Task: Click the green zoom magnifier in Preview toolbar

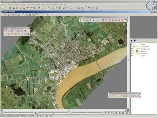Action: (30, 14)
